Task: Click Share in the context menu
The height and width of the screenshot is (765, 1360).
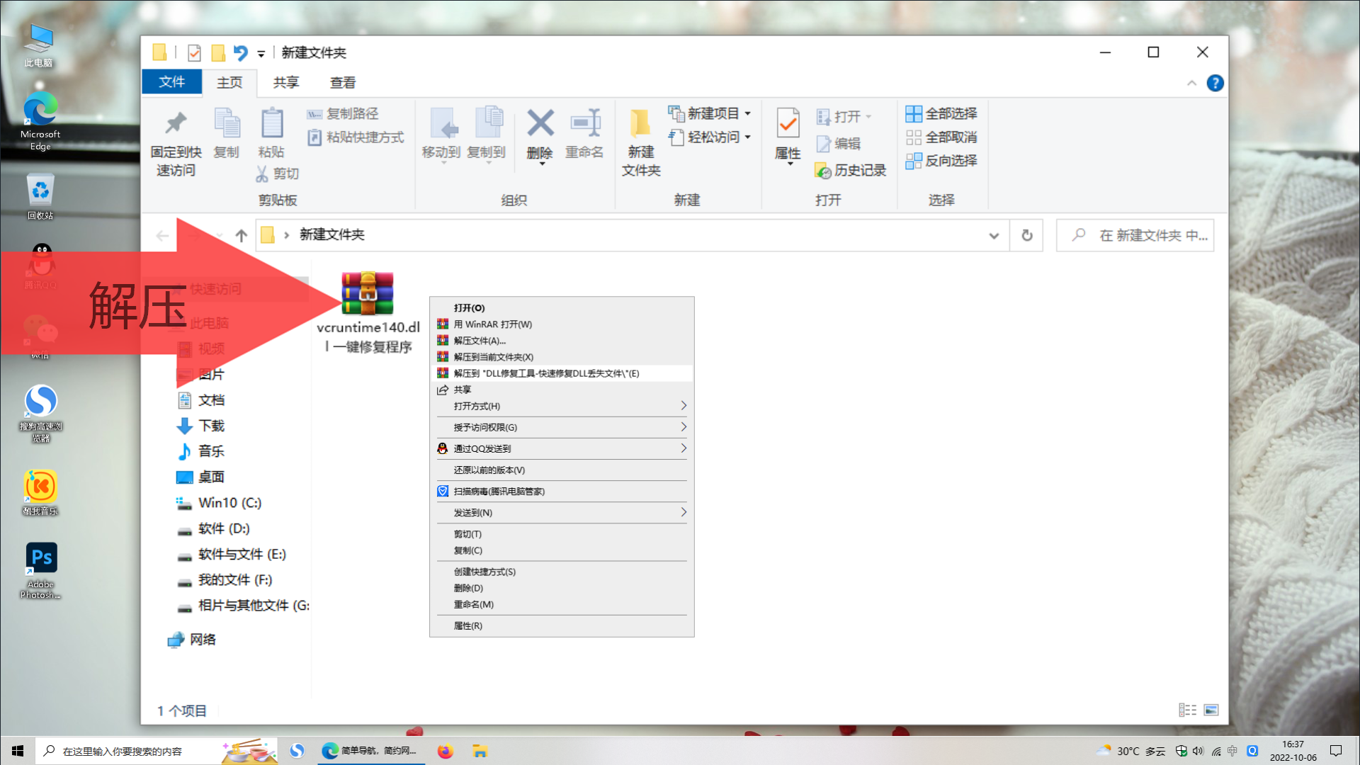Action: (562, 390)
